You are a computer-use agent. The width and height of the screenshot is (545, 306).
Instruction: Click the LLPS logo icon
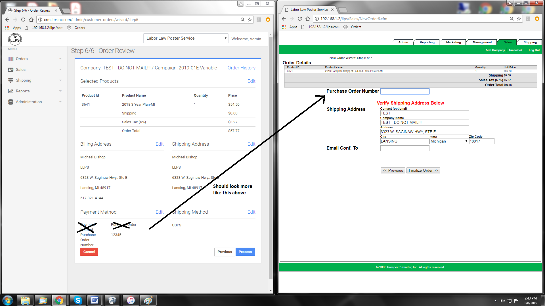15,39
